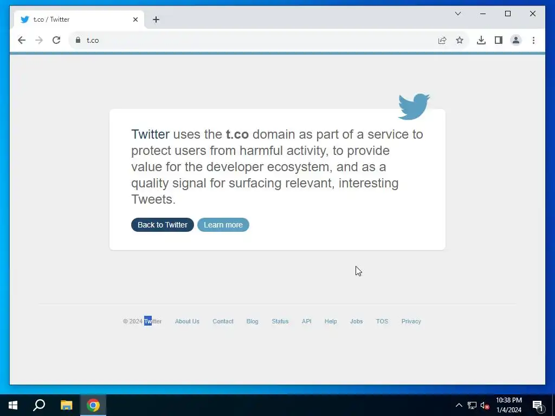The width and height of the screenshot is (555, 416).
Task: Click the Twitter link in the paragraph
Action: pos(151,134)
